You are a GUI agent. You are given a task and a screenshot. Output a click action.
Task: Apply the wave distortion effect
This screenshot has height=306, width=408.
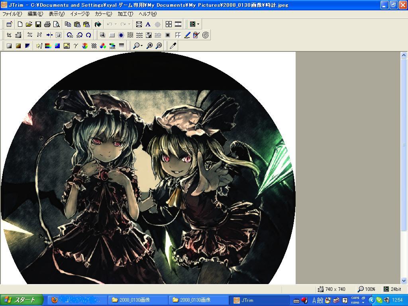click(x=139, y=35)
